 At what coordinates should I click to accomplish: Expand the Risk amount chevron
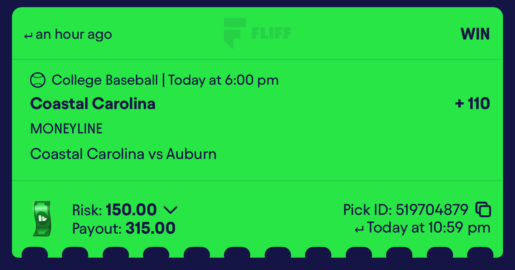point(170,210)
